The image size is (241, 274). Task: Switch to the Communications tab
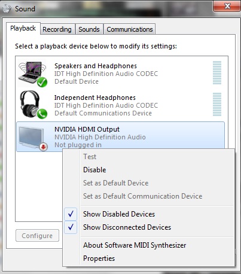tap(130, 29)
